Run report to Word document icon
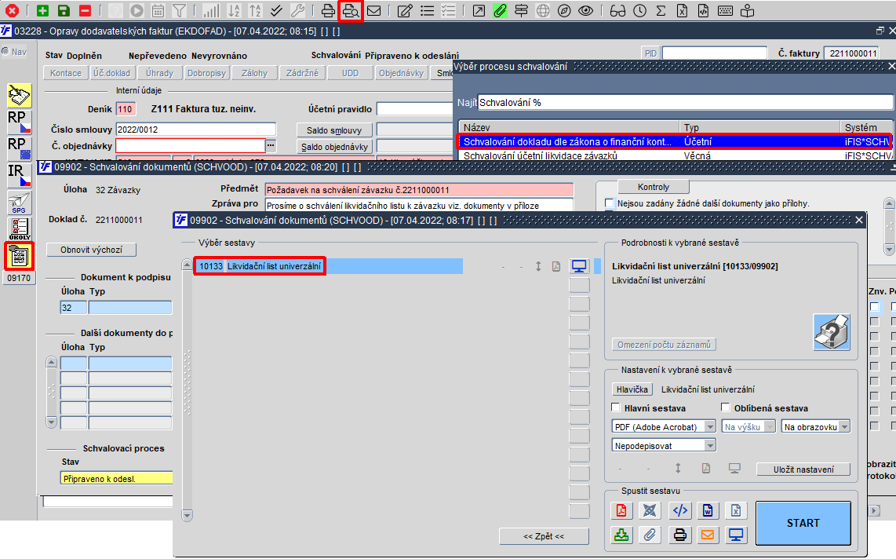896x559 pixels. [x=708, y=510]
